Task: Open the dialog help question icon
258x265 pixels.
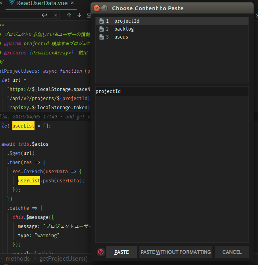Action: (x=101, y=252)
